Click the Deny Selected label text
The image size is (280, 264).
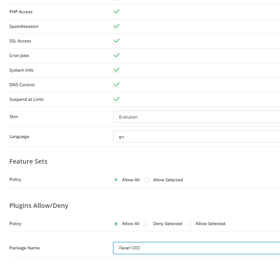tap(167, 224)
